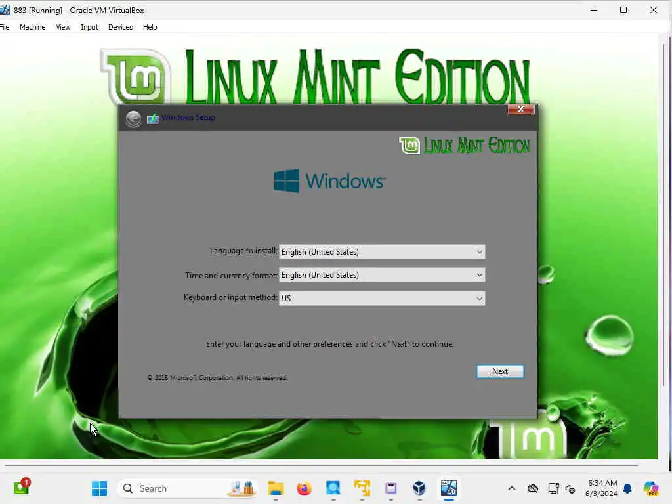This screenshot has height=504, width=672.
Task: Open the network status tray icon
Action: (x=553, y=488)
